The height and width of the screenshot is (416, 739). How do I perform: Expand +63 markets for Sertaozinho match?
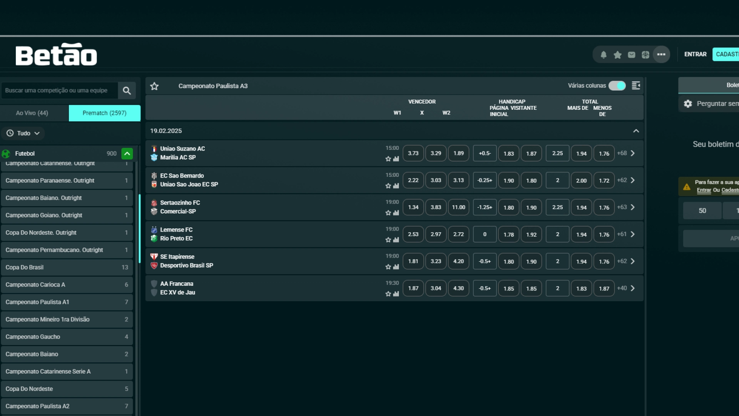[626, 207]
